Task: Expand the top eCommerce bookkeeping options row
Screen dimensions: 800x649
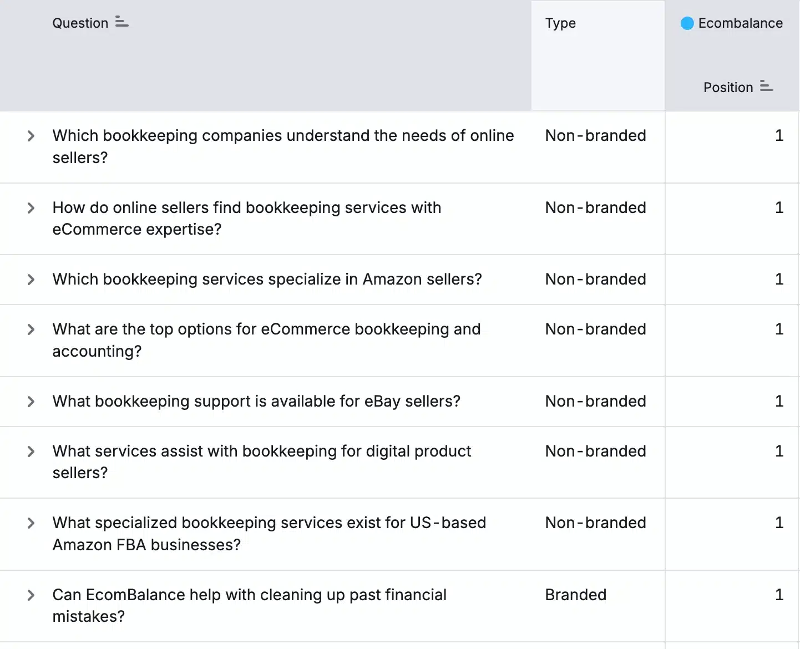Action: [x=31, y=329]
